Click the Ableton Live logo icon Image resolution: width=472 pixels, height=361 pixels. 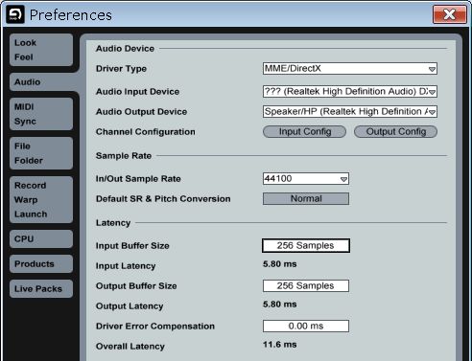point(15,14)
